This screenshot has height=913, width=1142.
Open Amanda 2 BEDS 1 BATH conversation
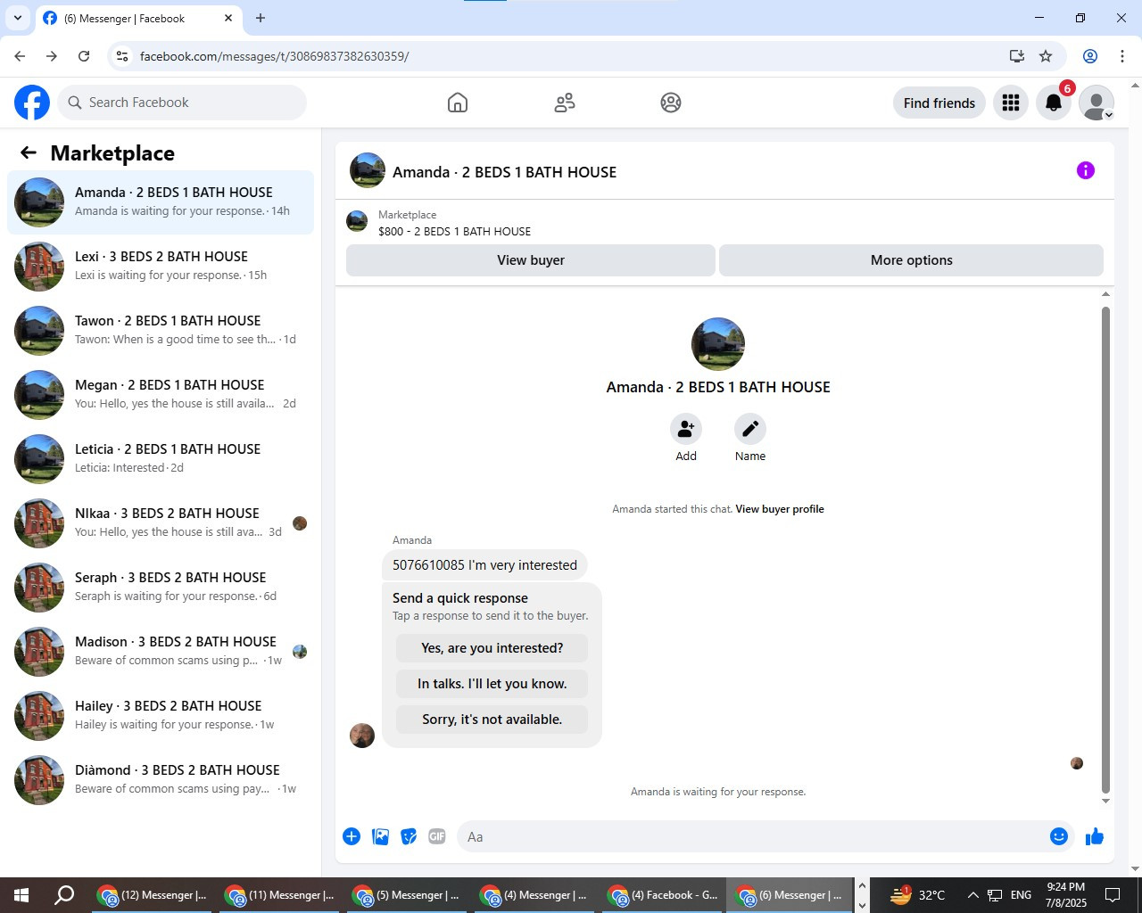161,202
